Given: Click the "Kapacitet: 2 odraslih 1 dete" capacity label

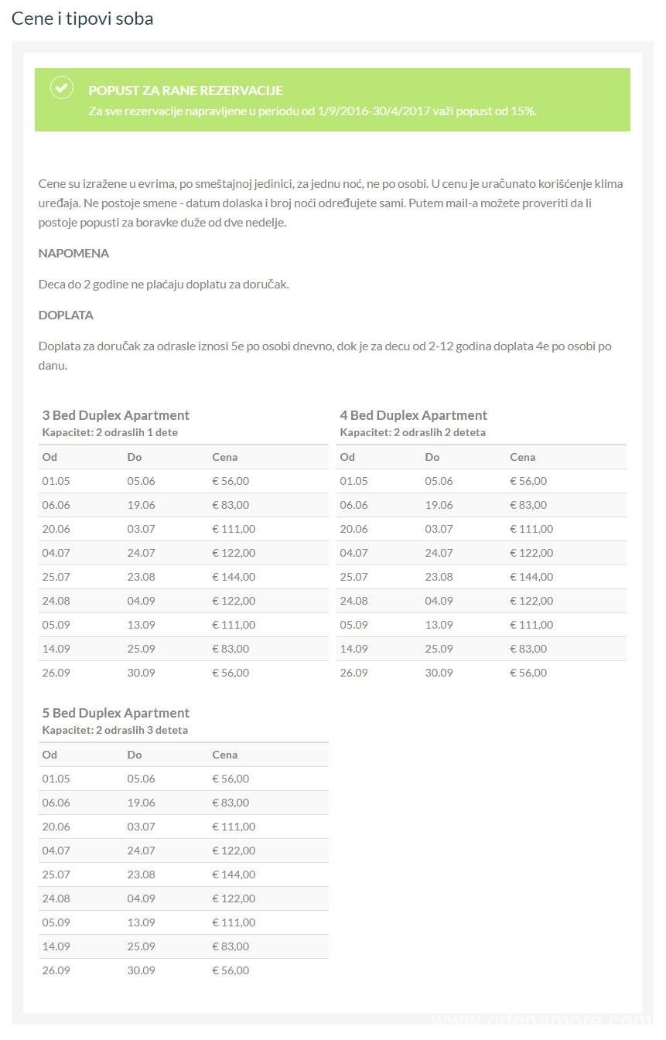Looking at the screenshot, I should point(110,432).
